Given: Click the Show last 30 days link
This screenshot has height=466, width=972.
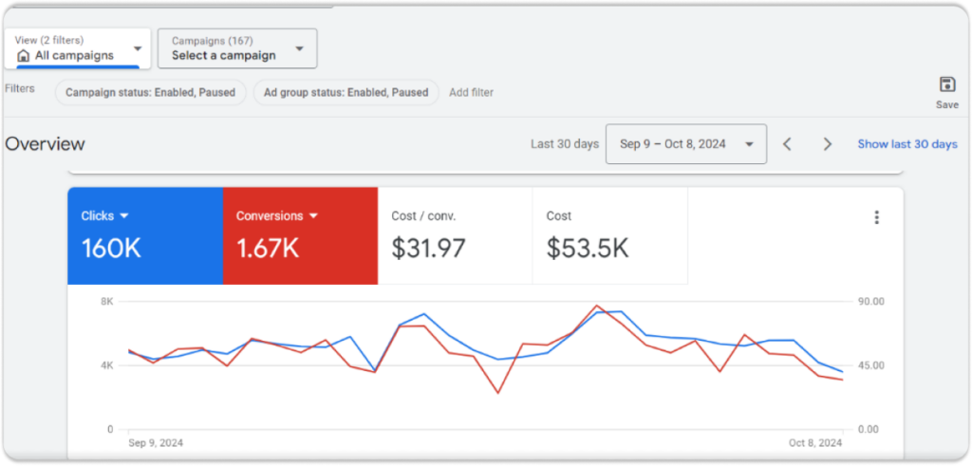Looking at the screenshot, I should 907,144.
